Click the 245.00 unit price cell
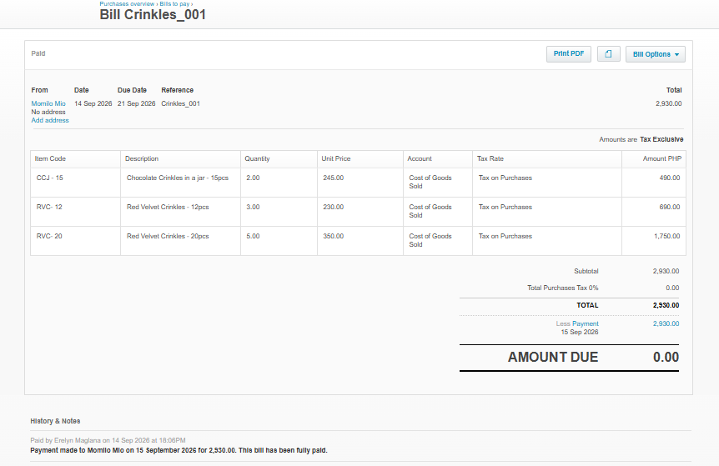Viewport: 719px width, 466px height. [360, 183]
